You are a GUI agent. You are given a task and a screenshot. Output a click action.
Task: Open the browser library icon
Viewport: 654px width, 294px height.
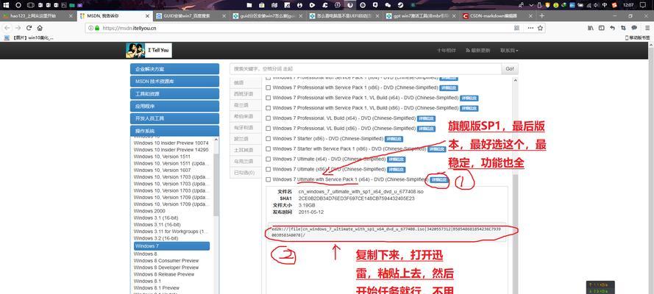(x=590, y=28)
